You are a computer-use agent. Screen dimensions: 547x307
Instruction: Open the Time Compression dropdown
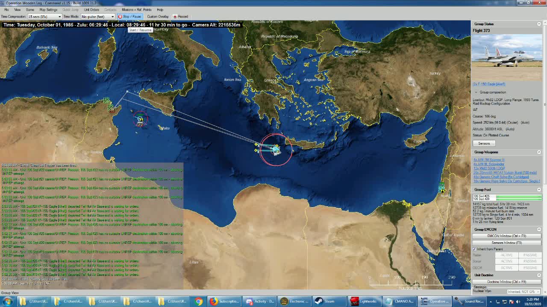click(44, 17)
